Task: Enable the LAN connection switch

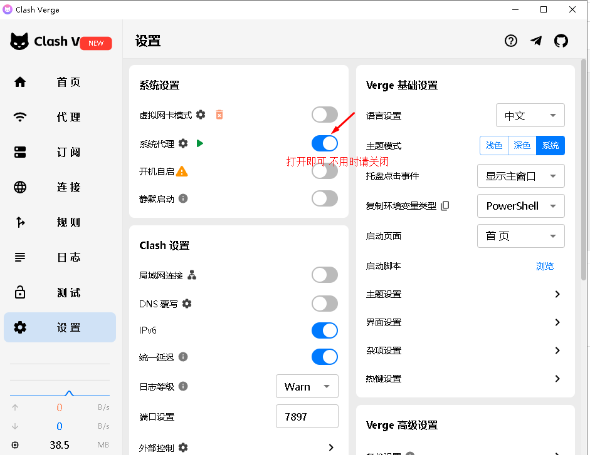Action: 324,275
